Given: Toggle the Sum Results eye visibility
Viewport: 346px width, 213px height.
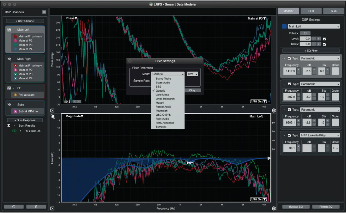Looking at the screenshot, I should [x=14, y=131].
